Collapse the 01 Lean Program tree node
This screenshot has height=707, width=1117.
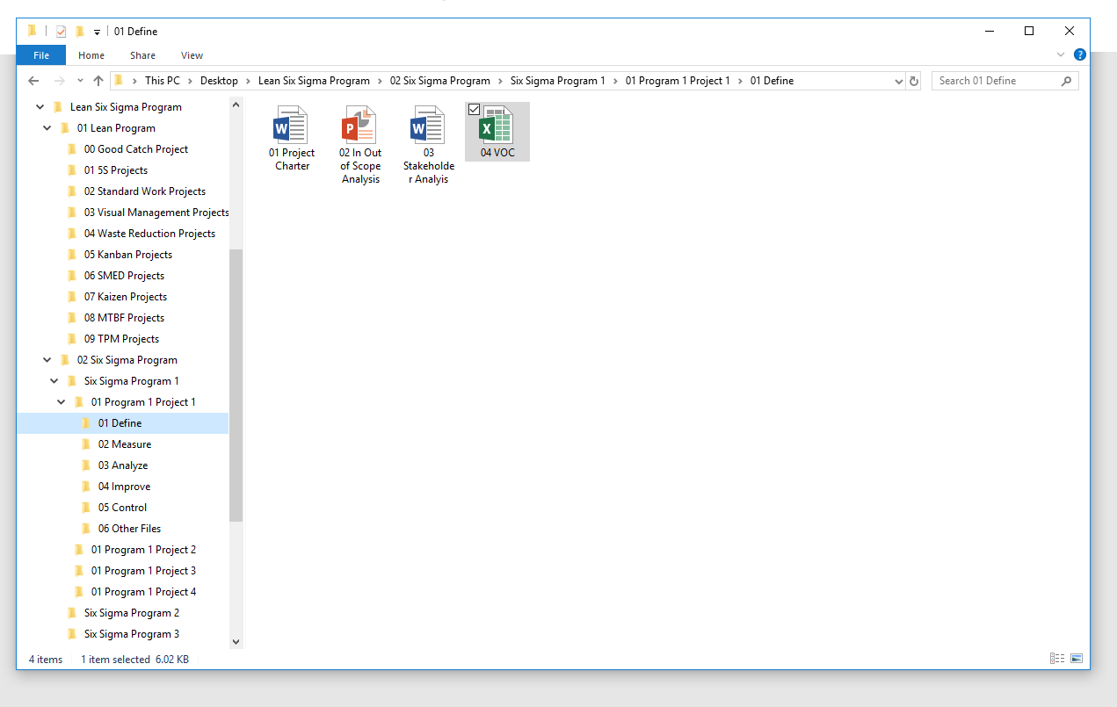click(47, 128)
